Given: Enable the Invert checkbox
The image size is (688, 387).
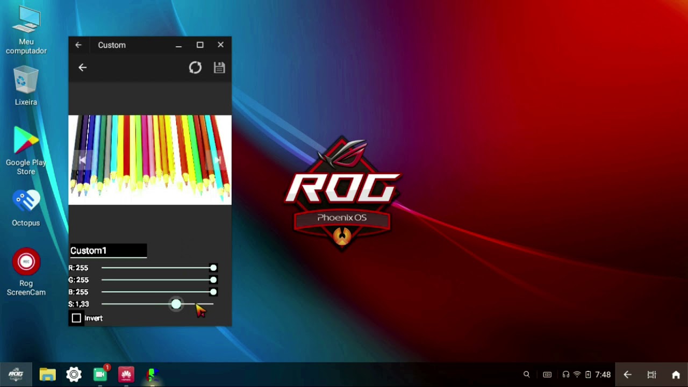Looking at the screenshot, I should [76, 318].
